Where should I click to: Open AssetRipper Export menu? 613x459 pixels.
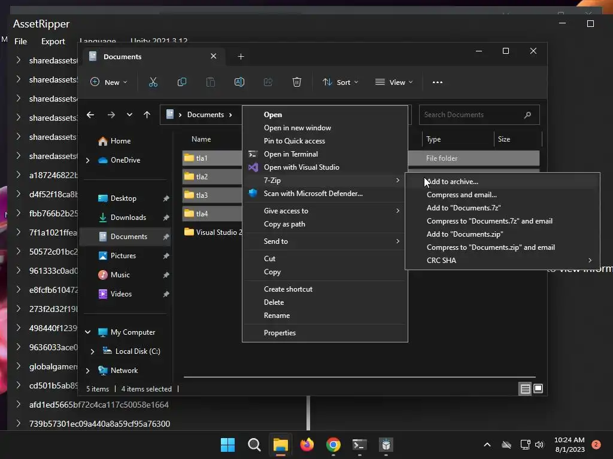pos(53,41)
